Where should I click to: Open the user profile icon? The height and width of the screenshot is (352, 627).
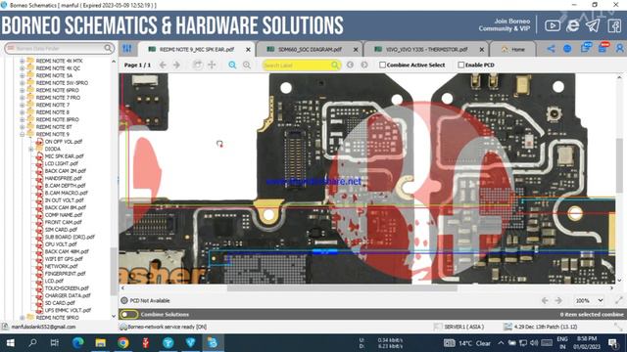(x=620, y=49)
